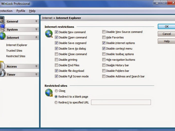Check Disable Address and Search bar
The height and width of the screenshot is (131, 175).
tap(104, 76)
